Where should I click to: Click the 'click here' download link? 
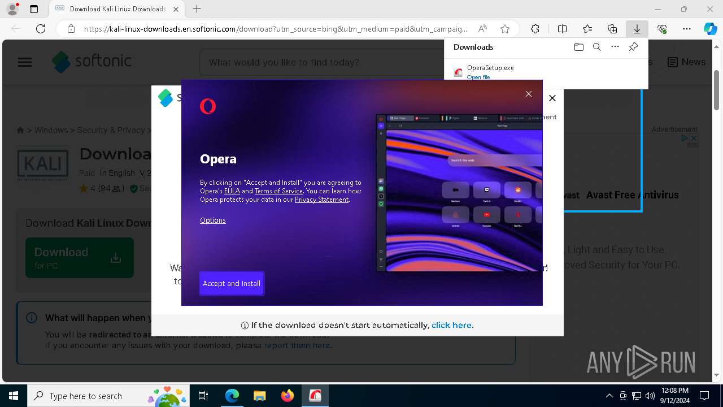coord(451,325)
